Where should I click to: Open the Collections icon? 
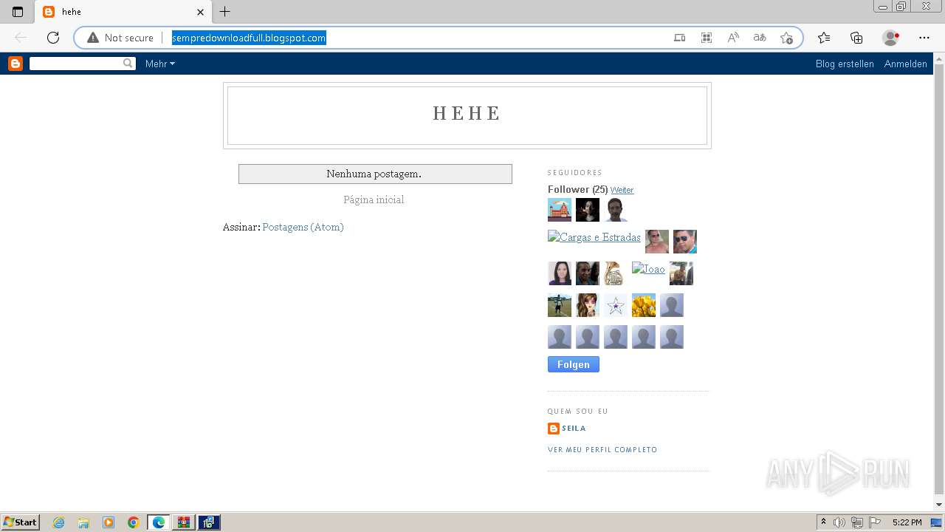[x=856, y=38]
